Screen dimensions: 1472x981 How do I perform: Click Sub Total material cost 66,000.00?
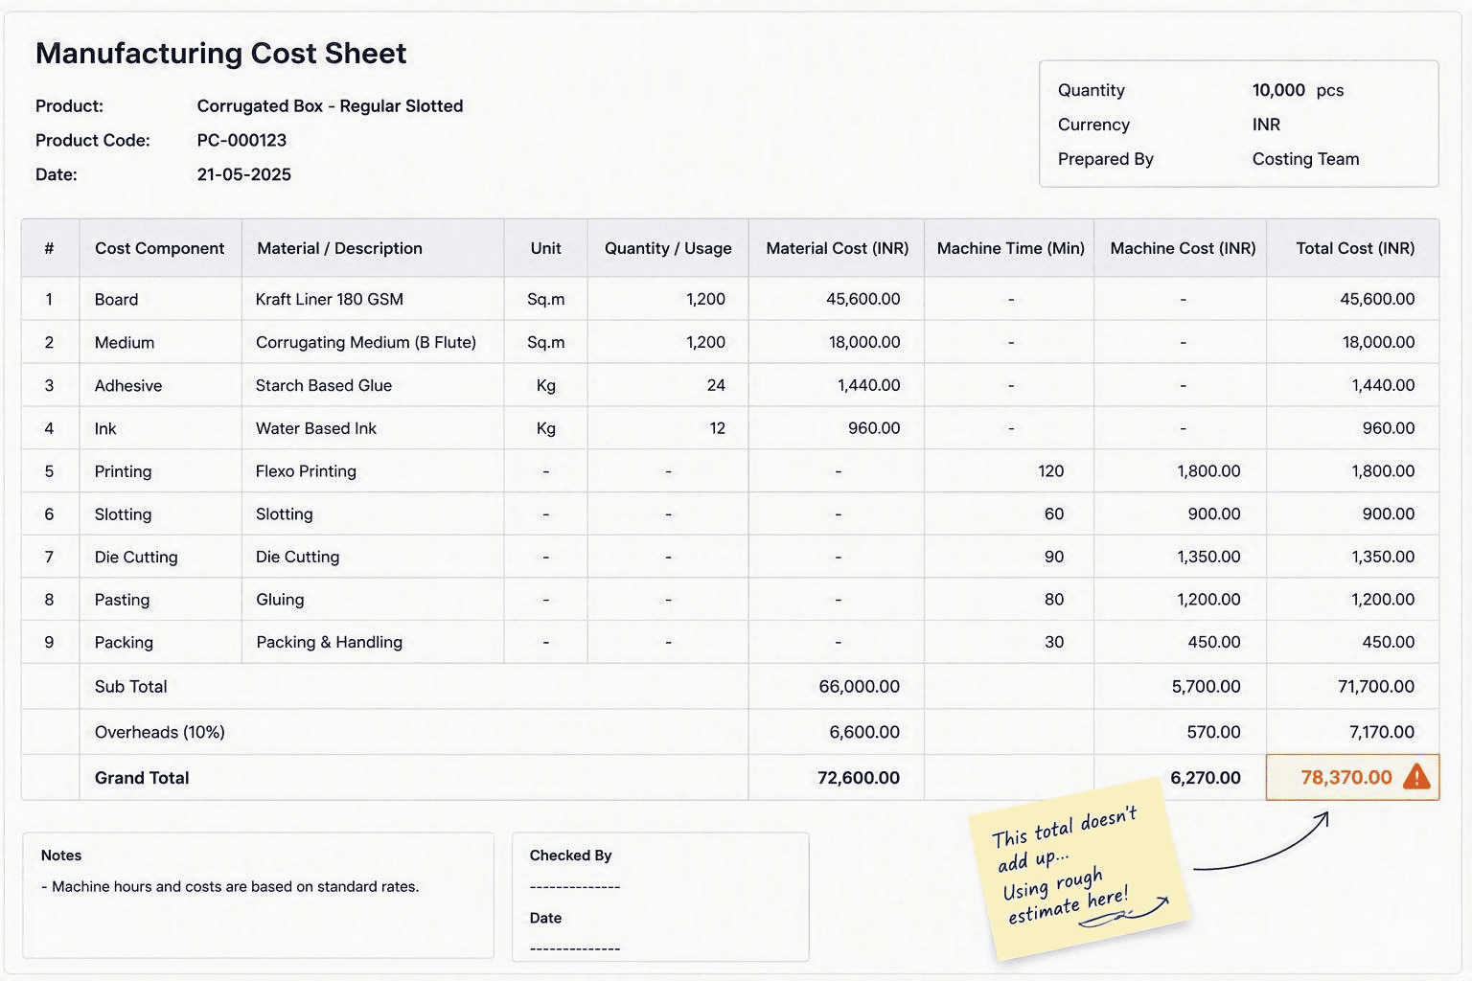pos(859,687)
